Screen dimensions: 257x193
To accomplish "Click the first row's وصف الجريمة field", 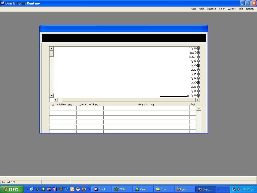I will 146,108.
